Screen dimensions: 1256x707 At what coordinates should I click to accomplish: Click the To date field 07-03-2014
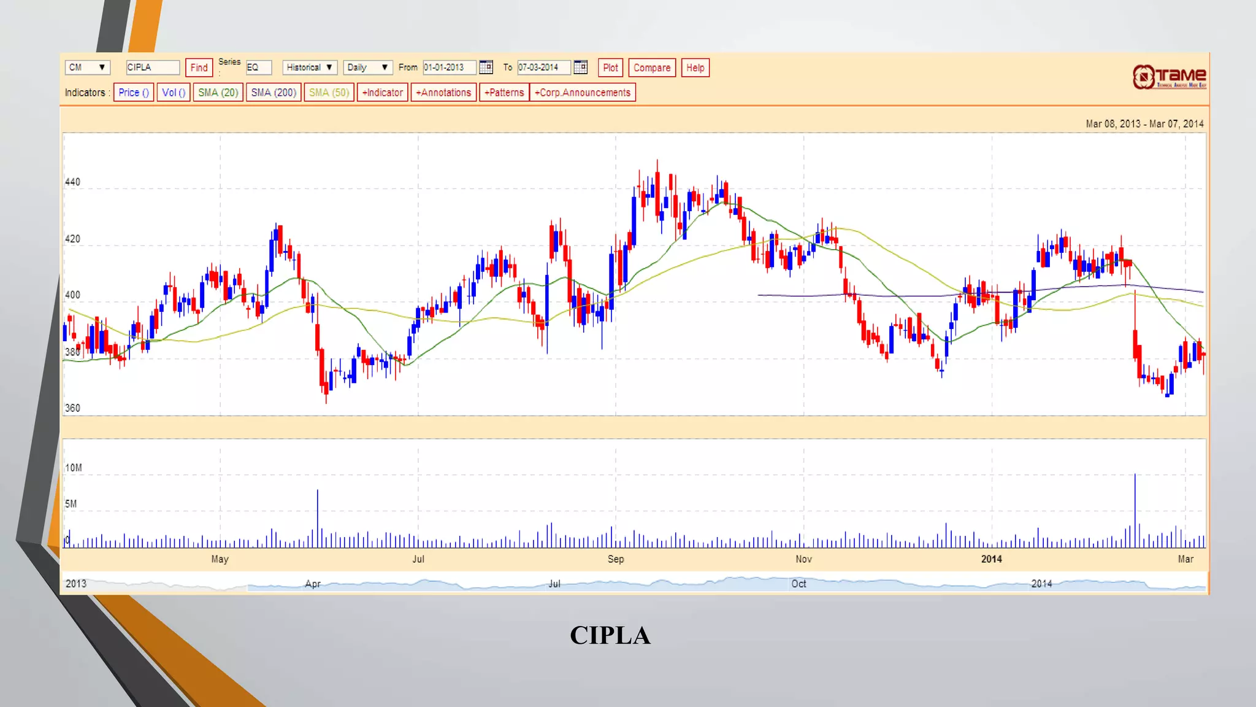tap(544, 68)
